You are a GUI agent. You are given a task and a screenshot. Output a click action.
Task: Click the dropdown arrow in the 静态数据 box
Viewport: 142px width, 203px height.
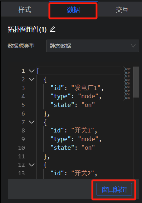(x=133, y=46)
